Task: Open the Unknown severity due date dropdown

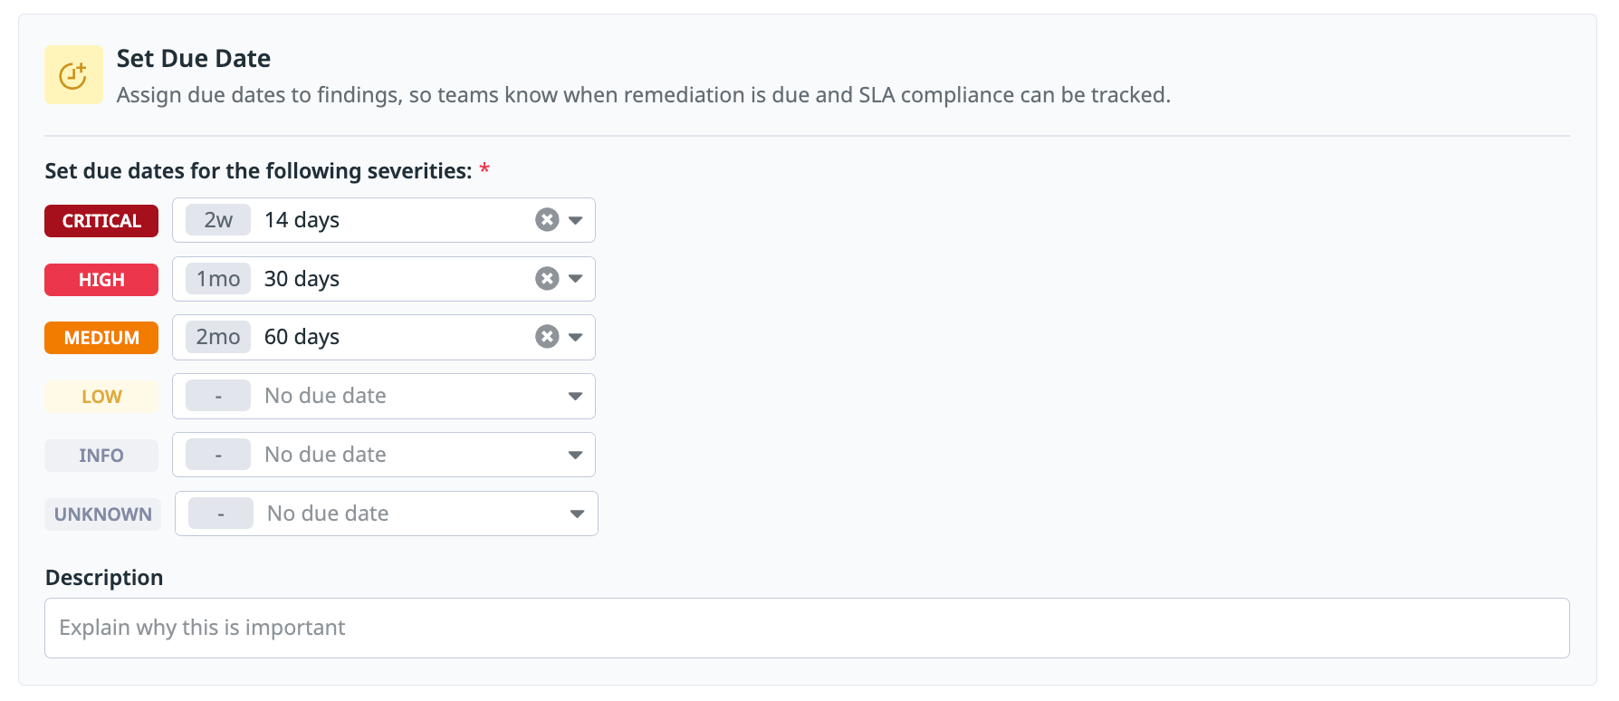Action: [x=578, y=514]
